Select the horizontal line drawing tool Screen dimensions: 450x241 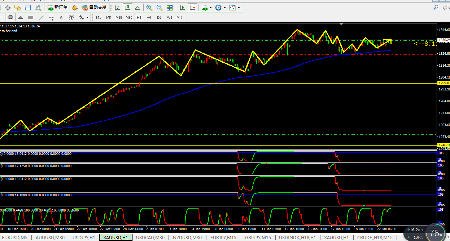click(1, 17)
